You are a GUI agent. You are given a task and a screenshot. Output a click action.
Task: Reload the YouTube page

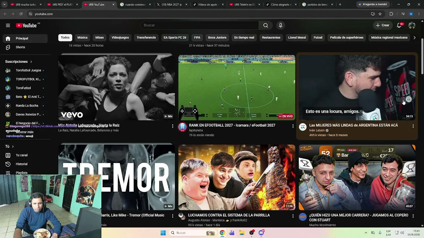[x=21, y=14]
